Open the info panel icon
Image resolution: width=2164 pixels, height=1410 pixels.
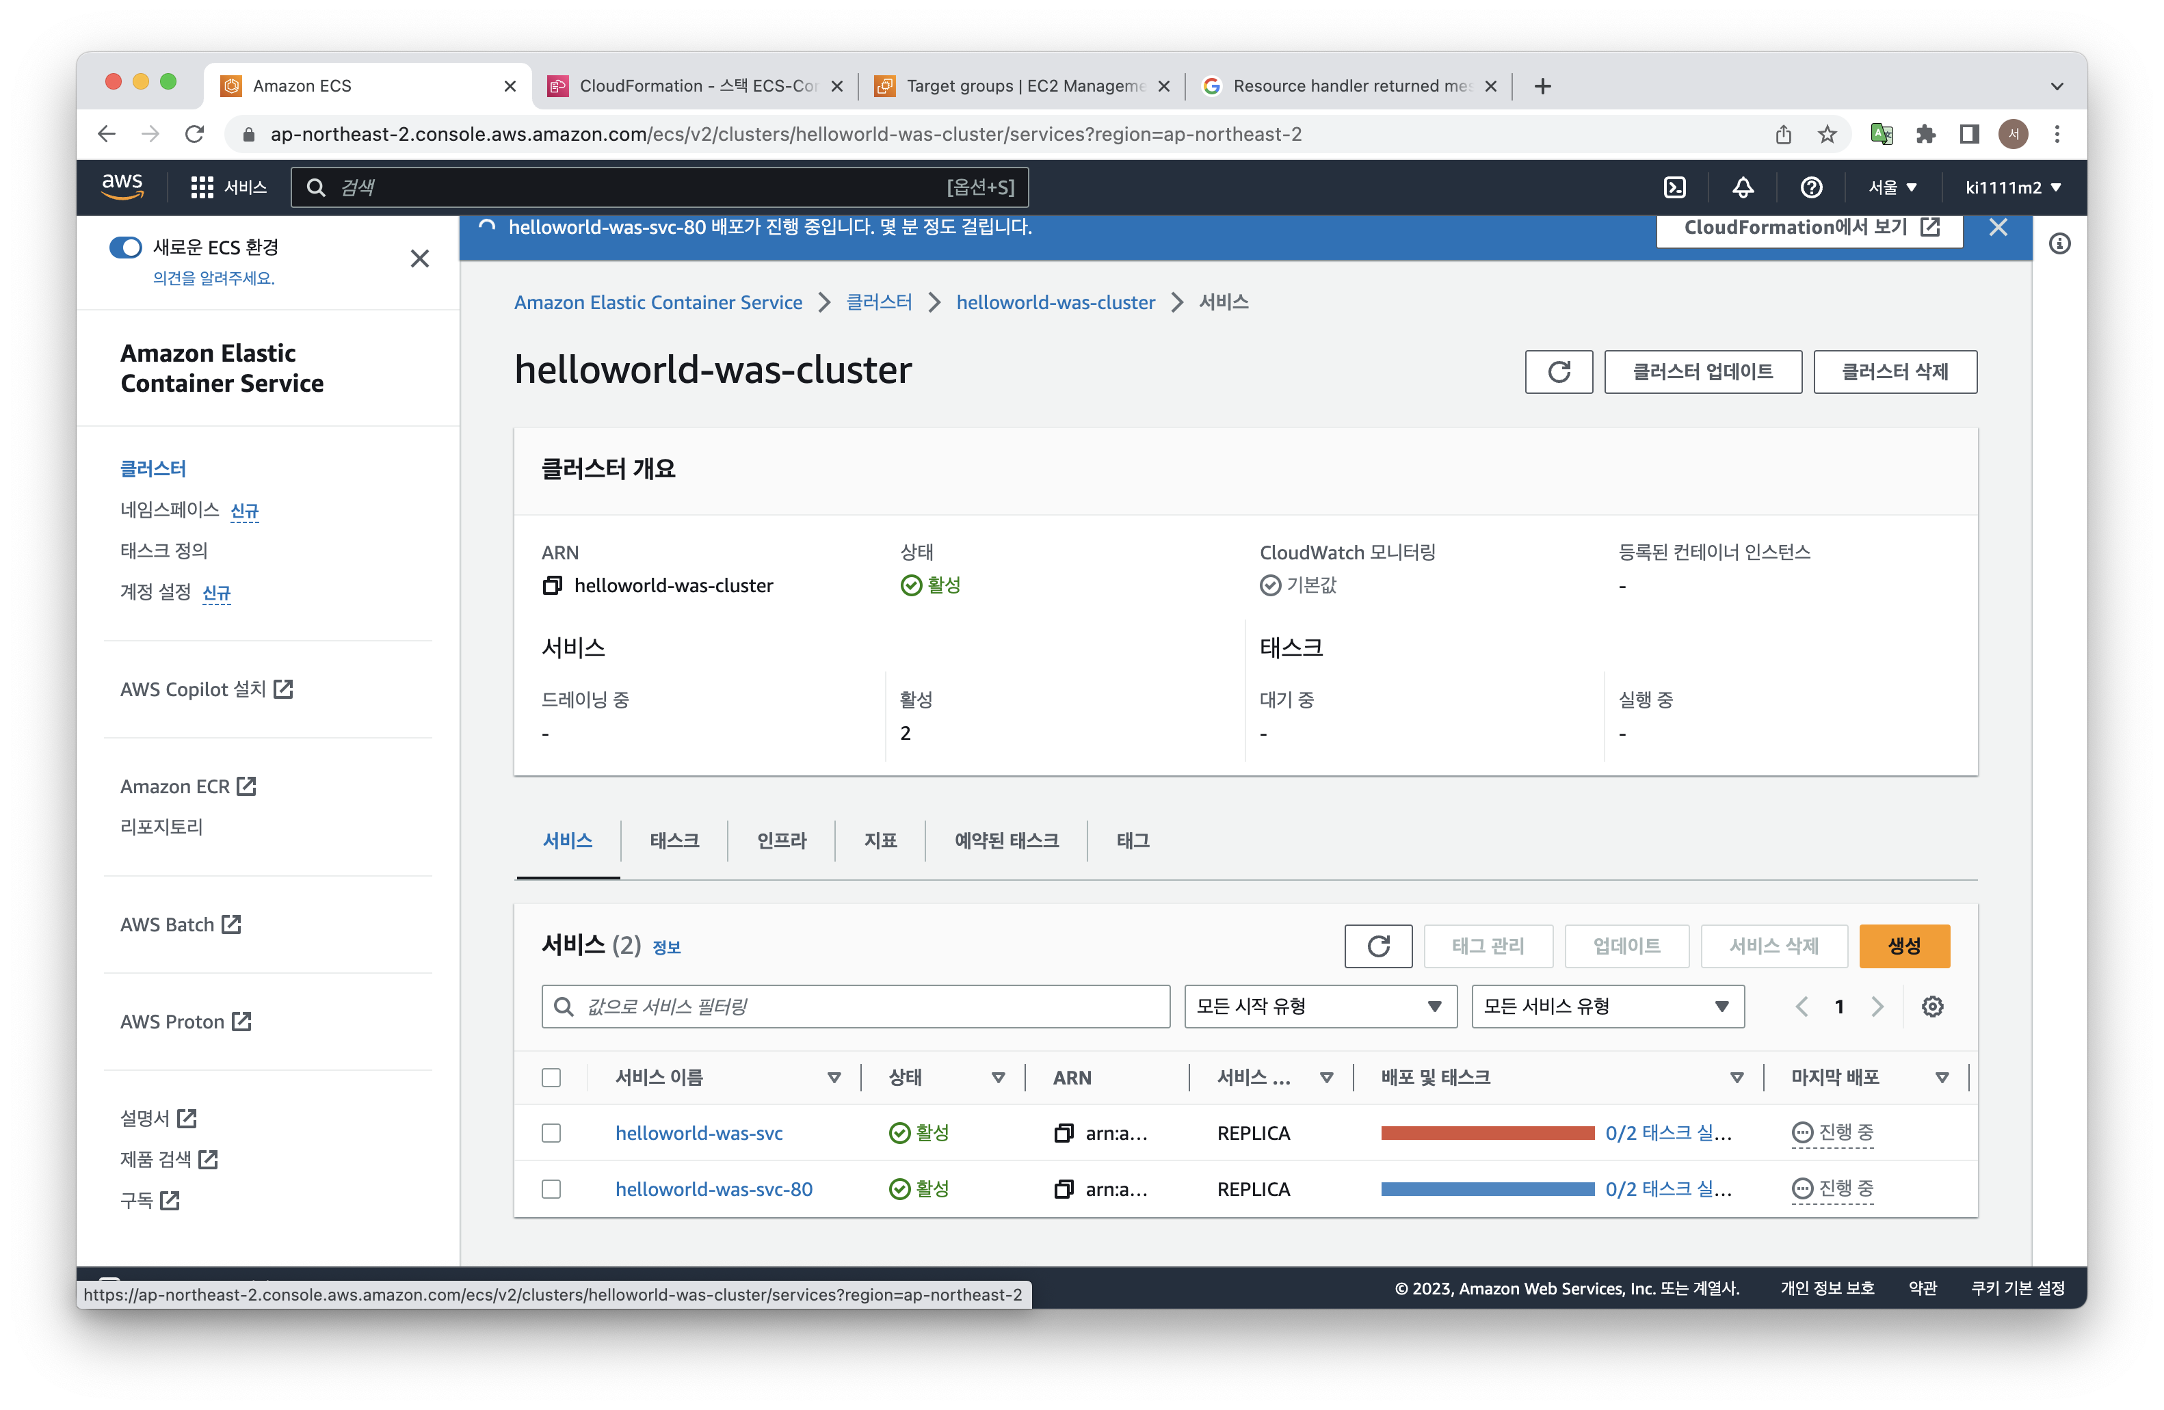click(2059, 243)
